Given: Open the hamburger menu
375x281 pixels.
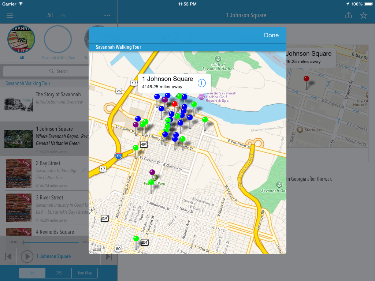Looking at the screenshot, I should (10, 15).
